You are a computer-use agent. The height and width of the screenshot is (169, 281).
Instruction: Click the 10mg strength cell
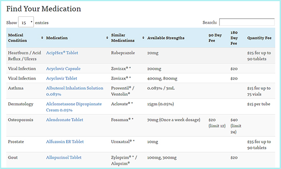pyautogui.click(x=153, y=141)
